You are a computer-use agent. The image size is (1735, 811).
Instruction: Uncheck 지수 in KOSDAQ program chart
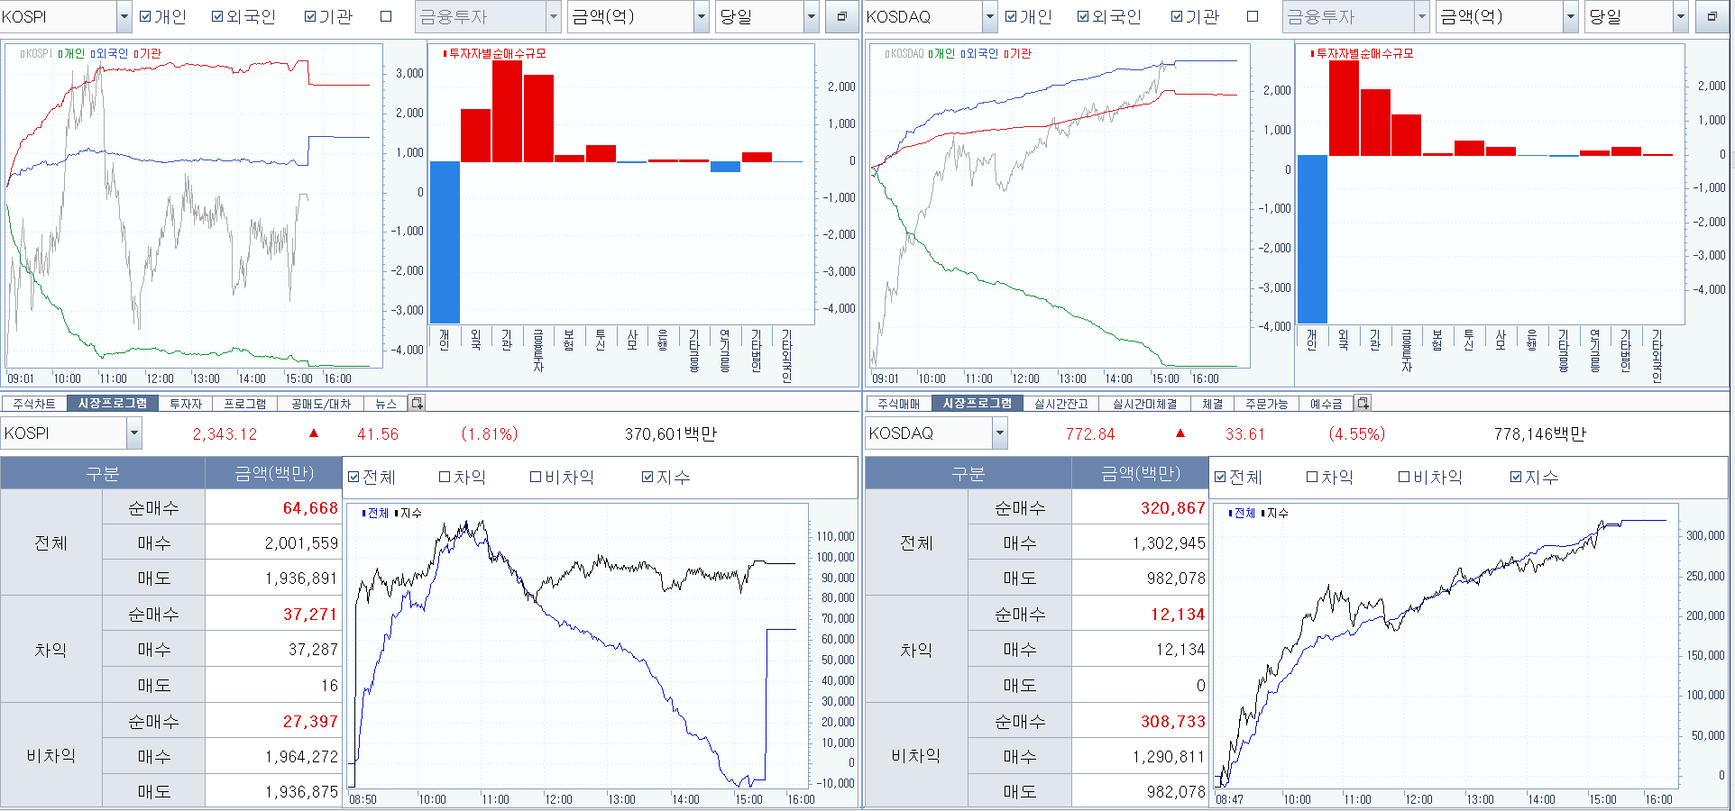click(1516, 477)
